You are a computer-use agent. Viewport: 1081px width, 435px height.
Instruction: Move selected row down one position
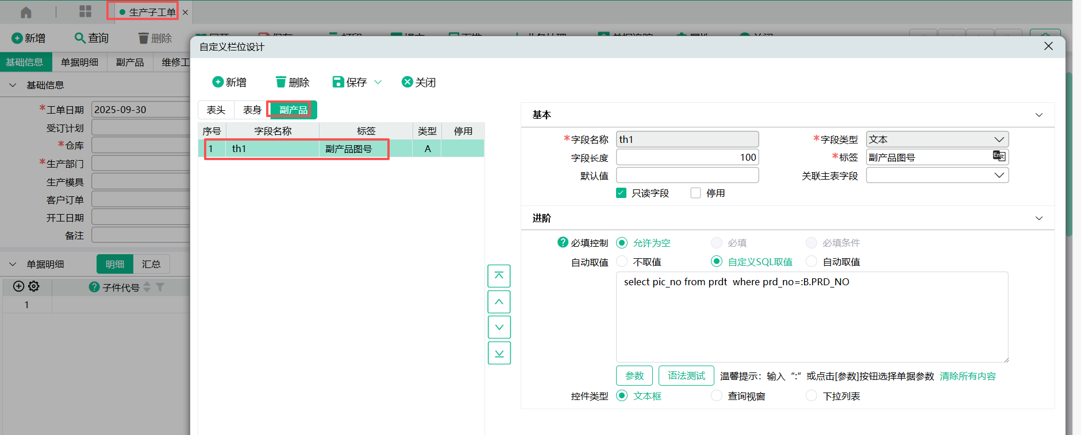[x=499, y=327]
